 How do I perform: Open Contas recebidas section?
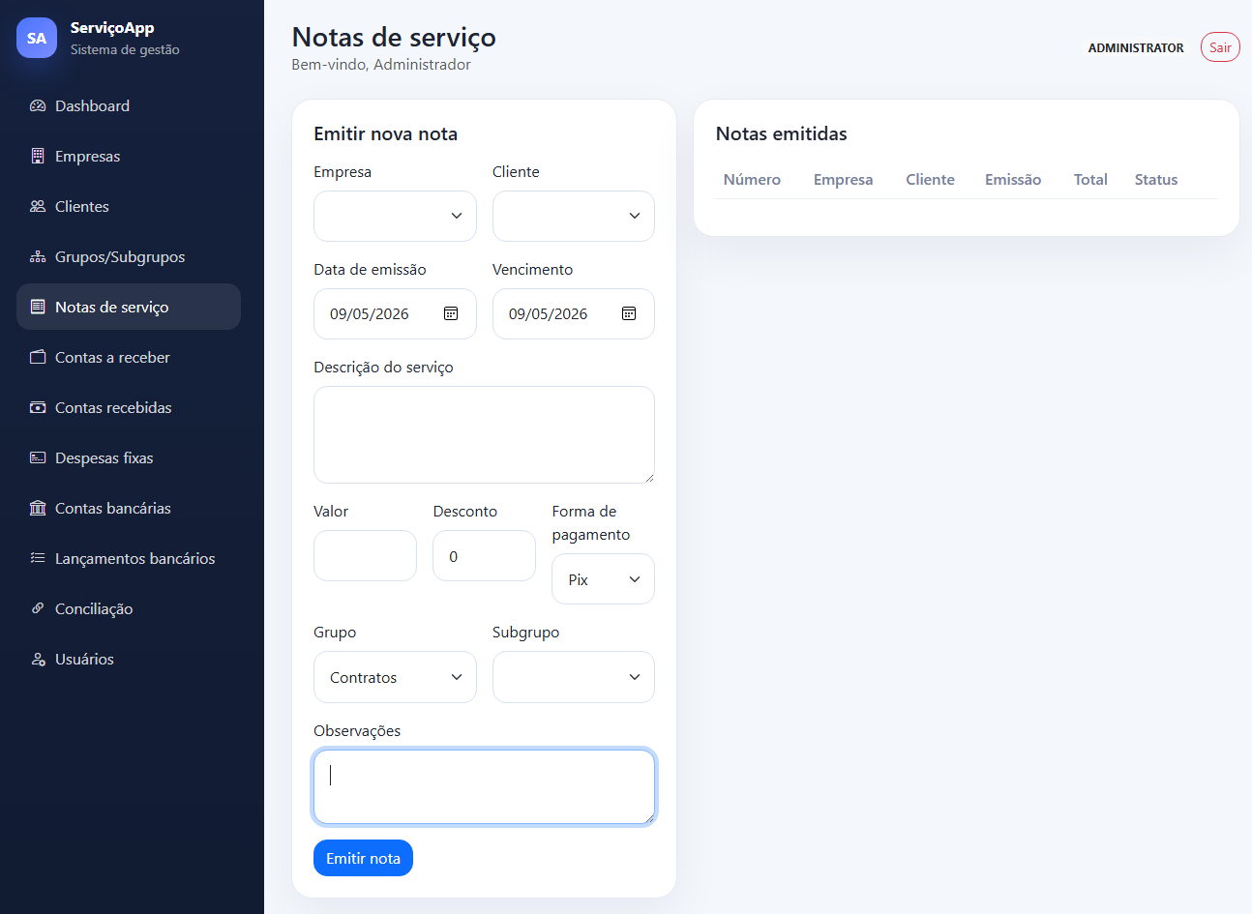(129, 407)
